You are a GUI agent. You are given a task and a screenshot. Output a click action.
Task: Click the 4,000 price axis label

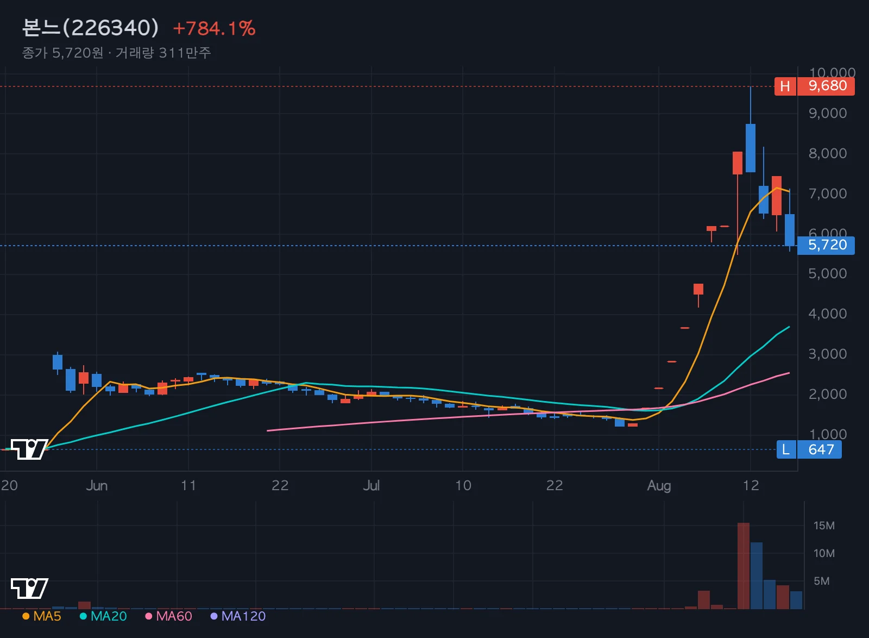coord(828,314)
